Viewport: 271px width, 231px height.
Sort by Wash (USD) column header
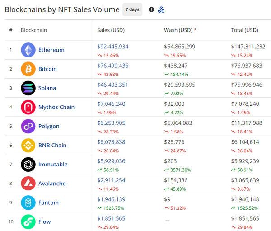click(180, 30)
